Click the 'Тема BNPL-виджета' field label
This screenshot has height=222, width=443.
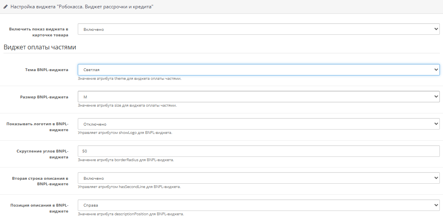[47, 70]
